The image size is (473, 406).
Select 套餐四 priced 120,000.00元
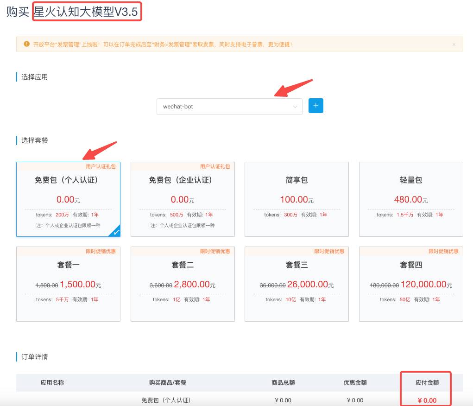tap(411, 284)
